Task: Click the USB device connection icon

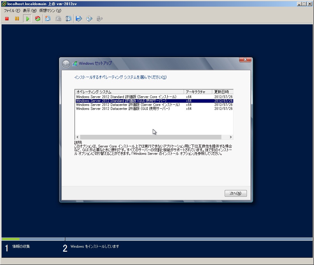Action: coord(100,19)
